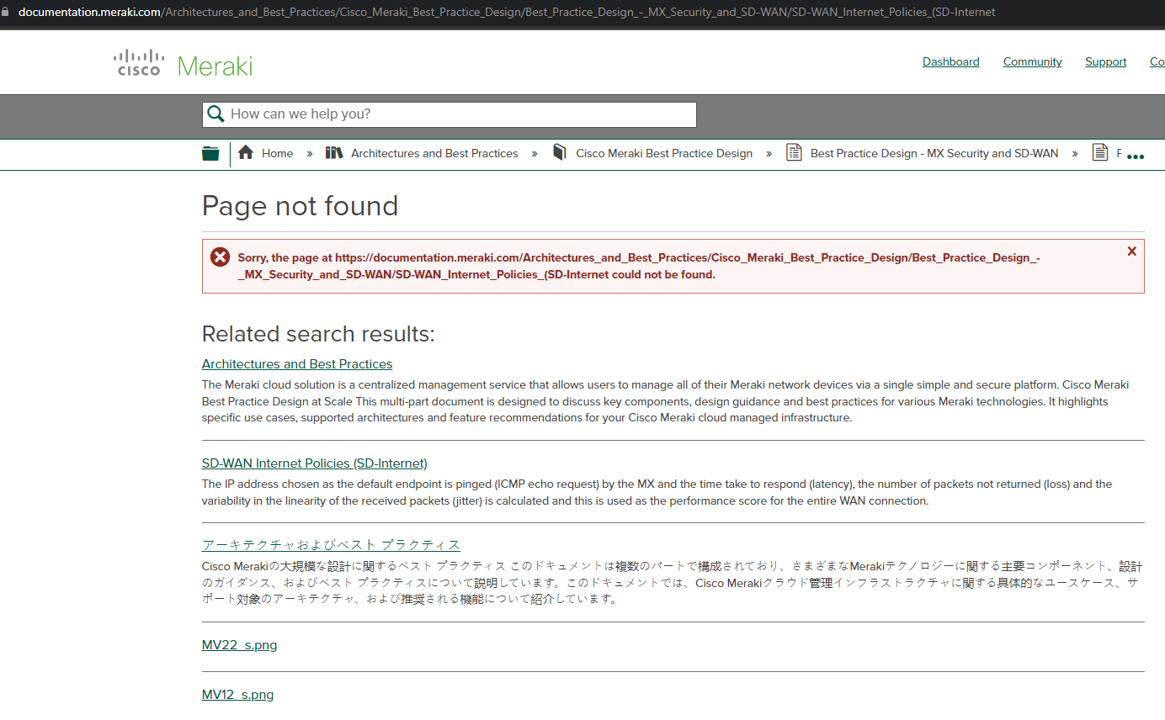Click the search magnifier icon
This screenshot has width=1165, height=720.
[216, 113]
